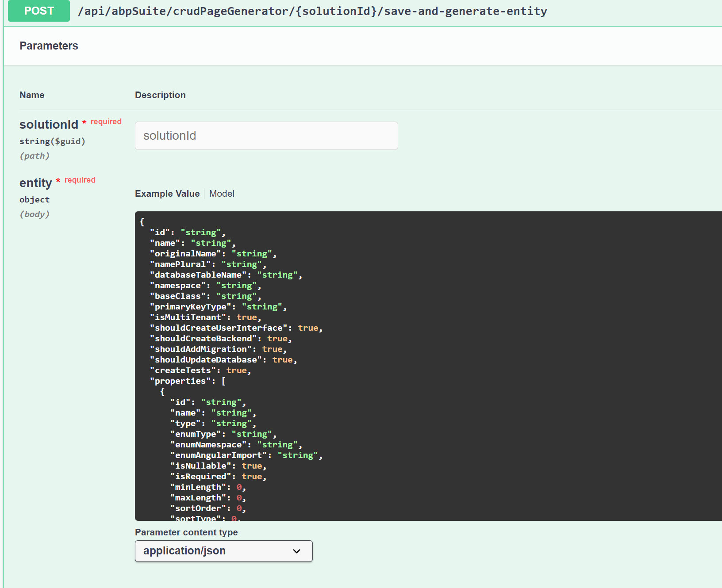Click the "isMultiTenant" true value in JSON
This screenshot has height=588, width=722.
point(246,317)
